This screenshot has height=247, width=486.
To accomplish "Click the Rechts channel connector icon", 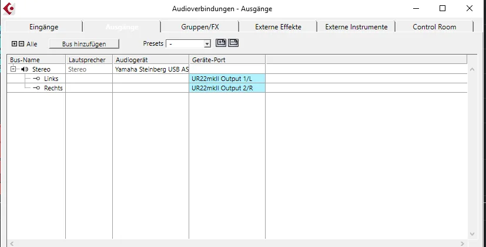I will click(36, 88).
